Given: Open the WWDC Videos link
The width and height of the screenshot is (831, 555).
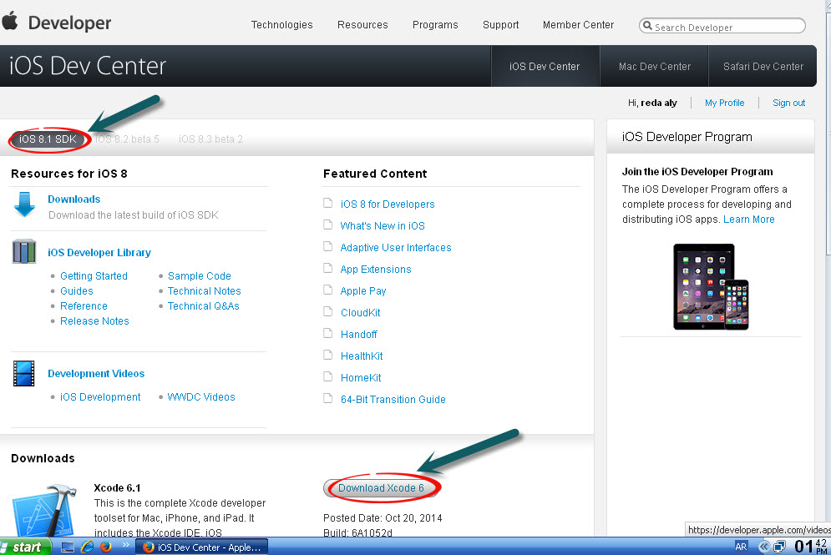Looking at the screenshot, I should (201, 396).
